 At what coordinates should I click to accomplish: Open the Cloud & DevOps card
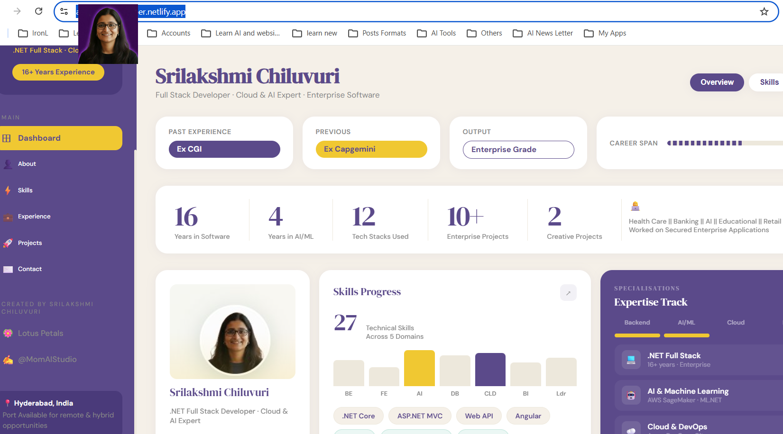(699, 425)
